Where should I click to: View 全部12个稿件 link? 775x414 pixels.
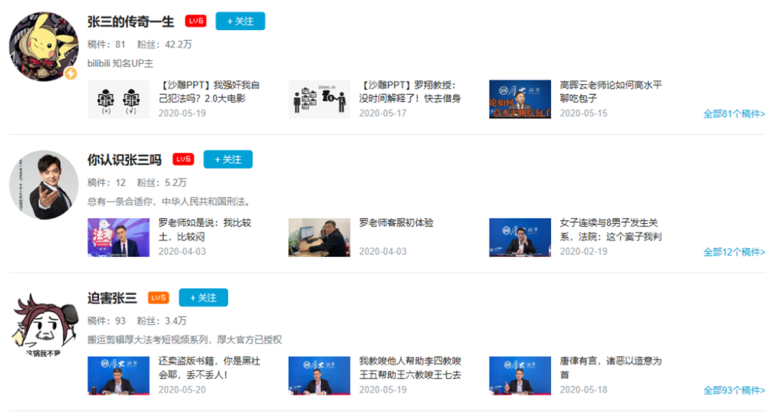pos(734,253)
